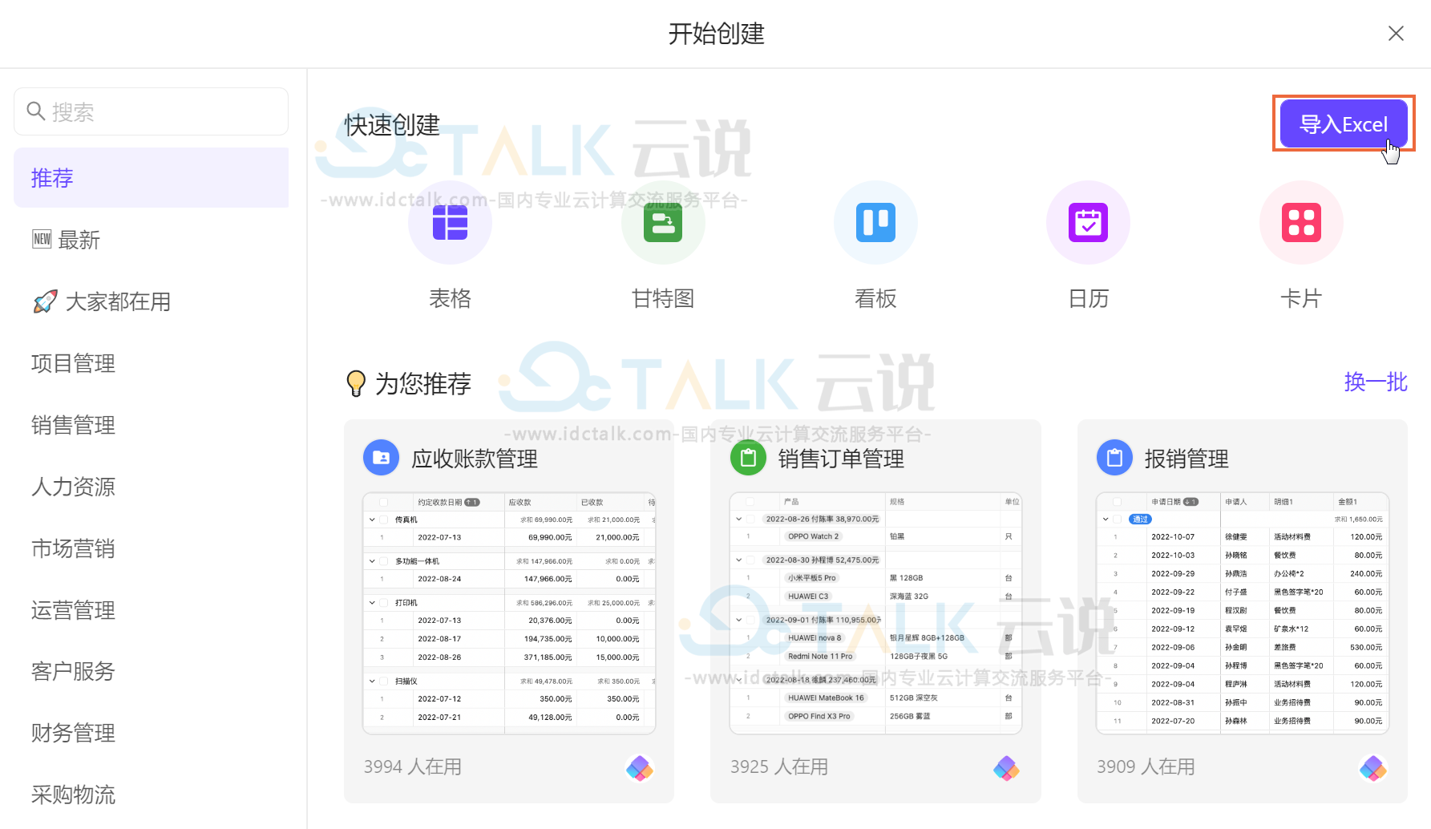The width and height of the screenshot is (1431, 829).
Task: Select 运营管理 category
Action: (x=152, y=610)
